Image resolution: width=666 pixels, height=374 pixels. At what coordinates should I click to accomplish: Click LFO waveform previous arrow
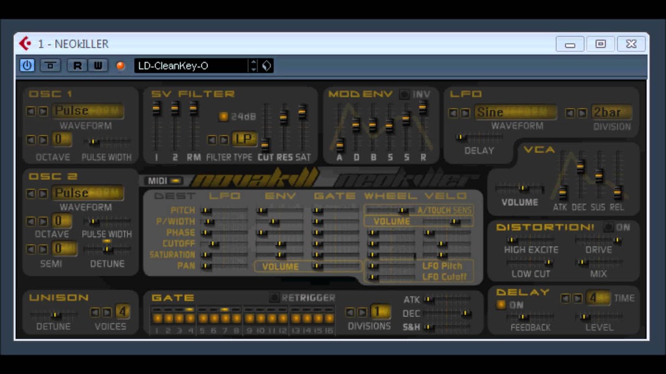click(x=453, y=113)
